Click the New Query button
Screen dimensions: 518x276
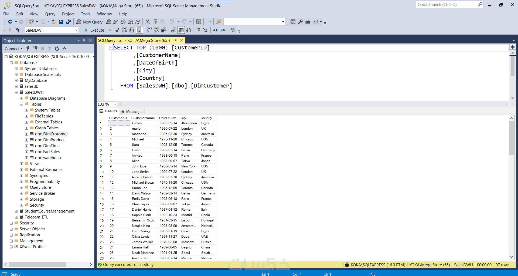90,22
